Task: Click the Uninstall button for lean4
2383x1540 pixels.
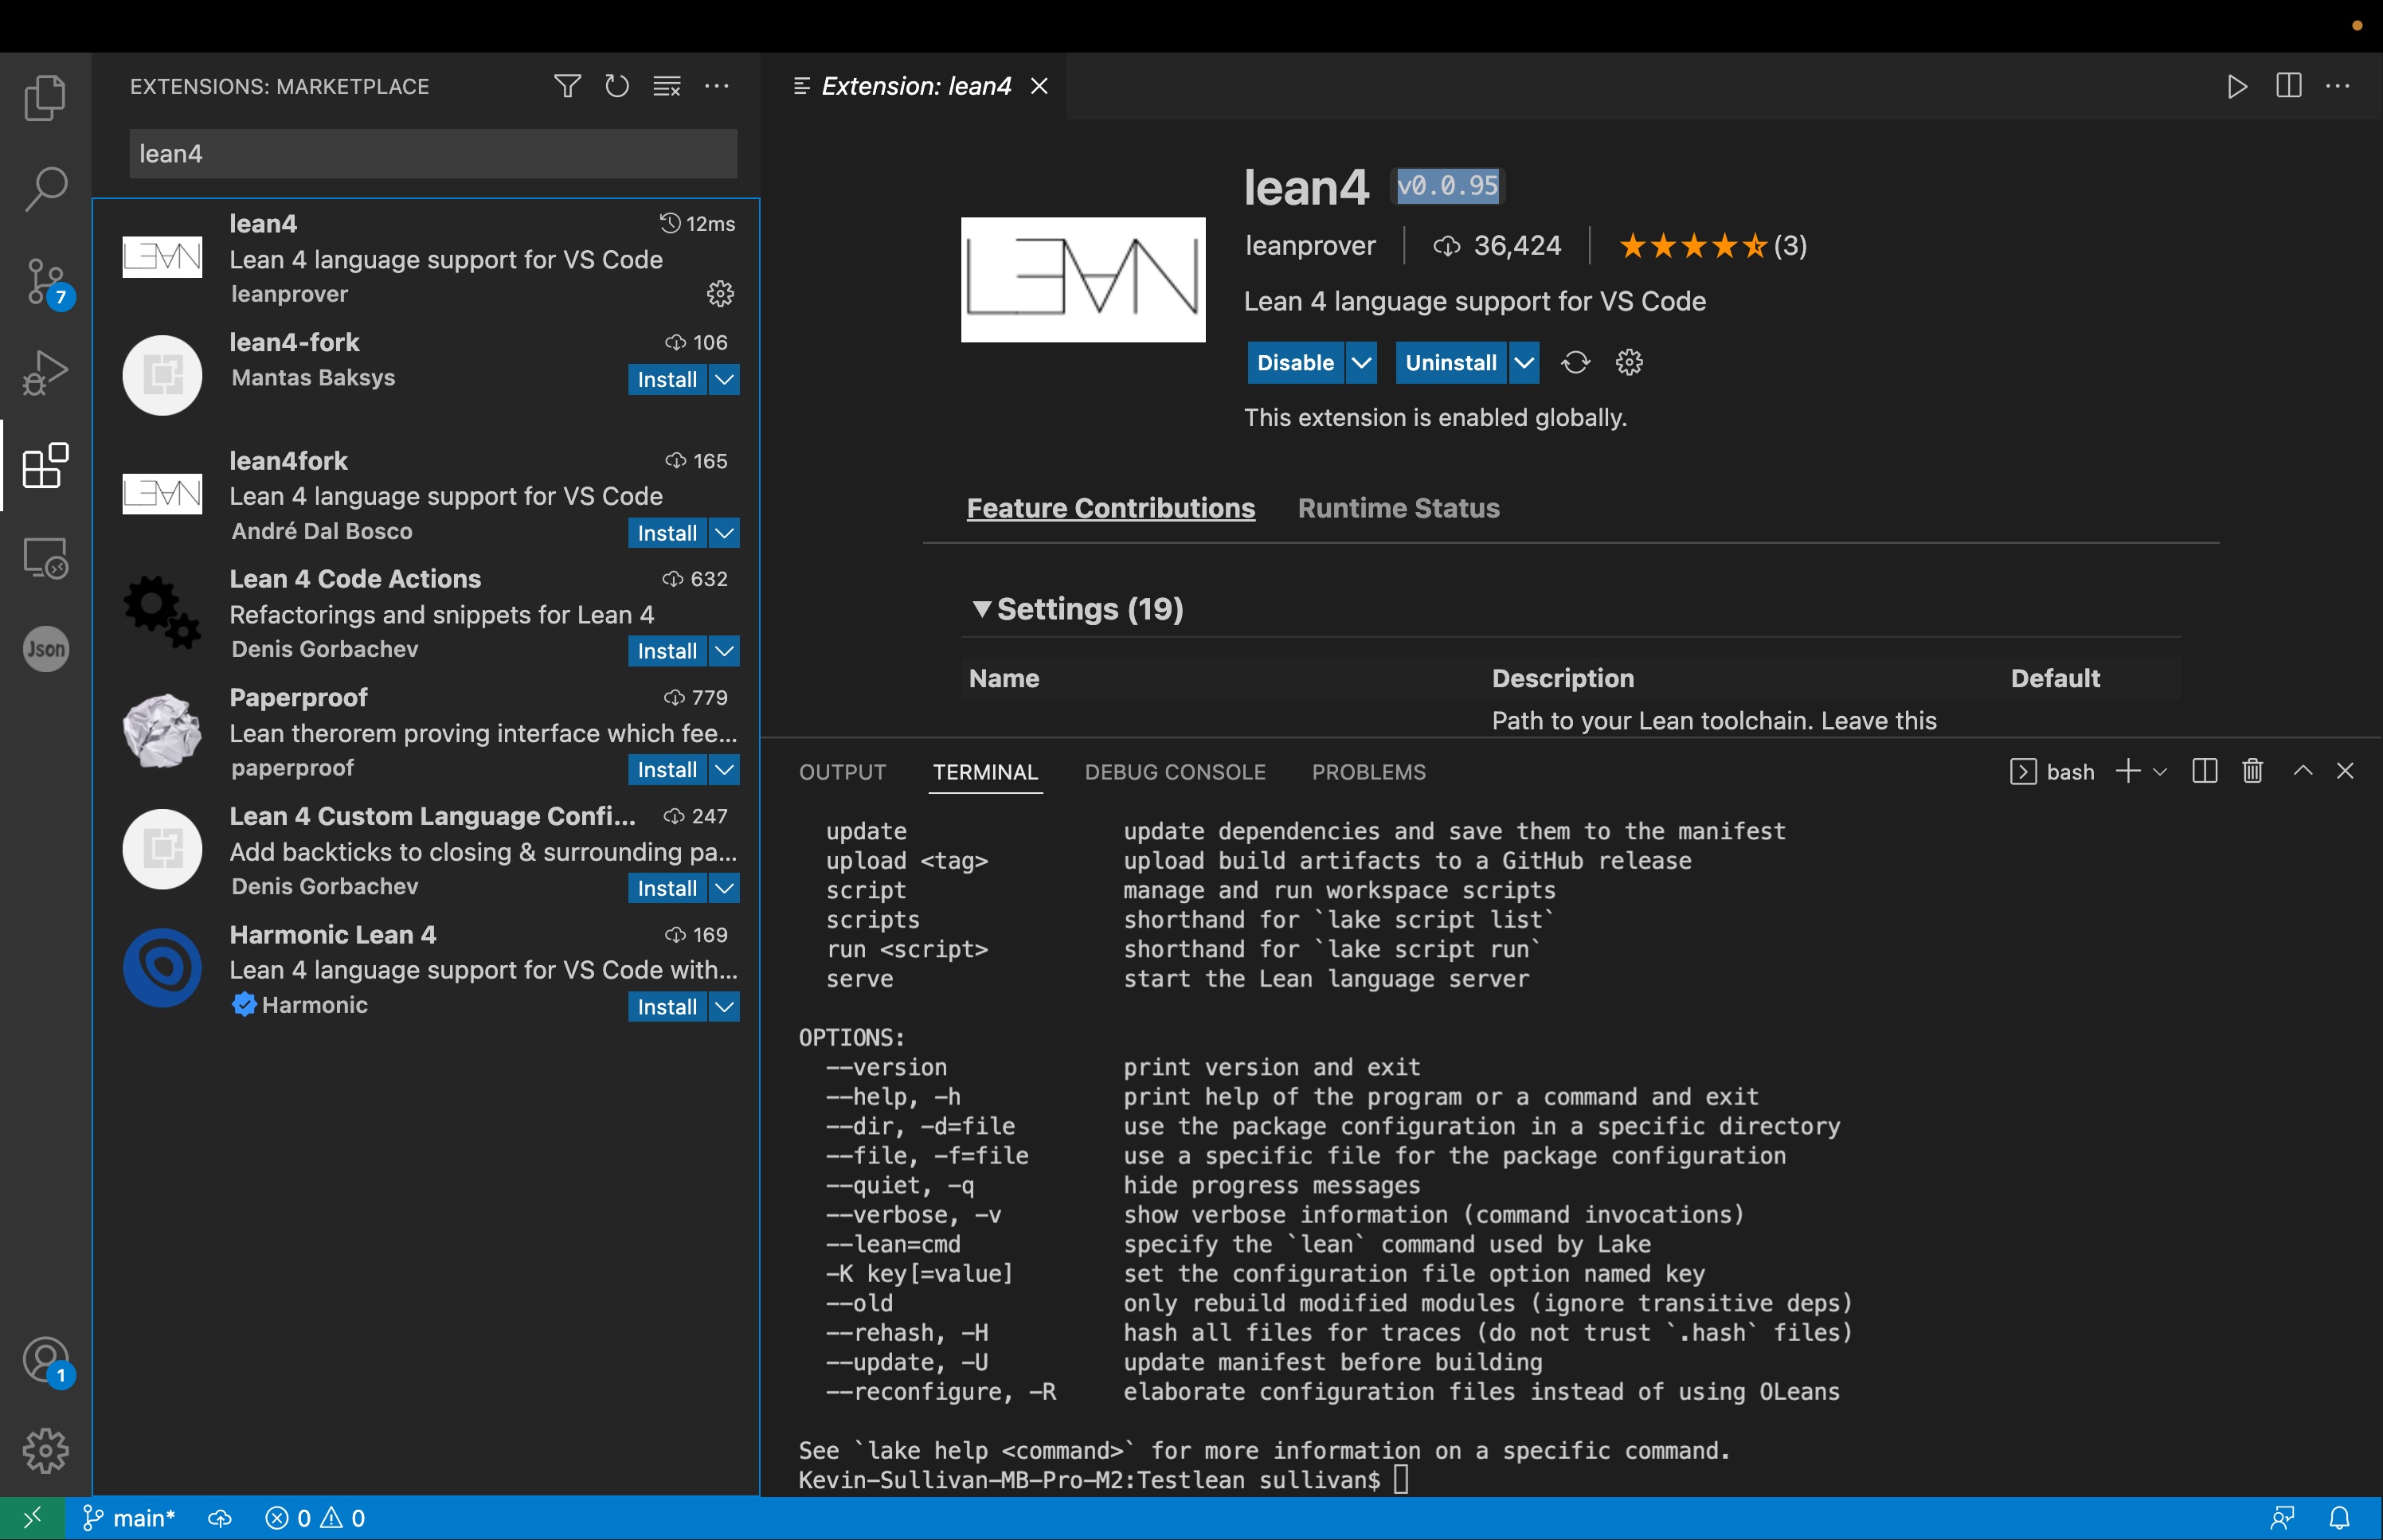Action: (1451, 362)
